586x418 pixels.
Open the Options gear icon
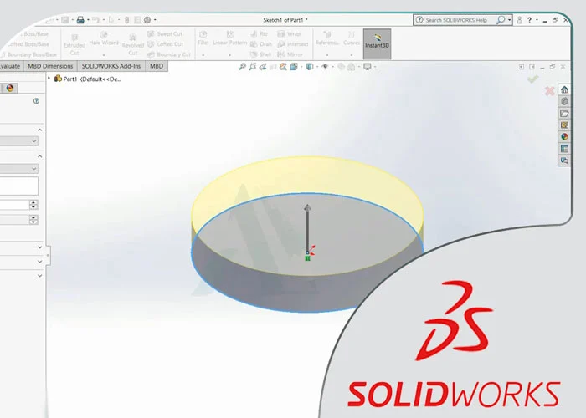(x=147, y=20)
